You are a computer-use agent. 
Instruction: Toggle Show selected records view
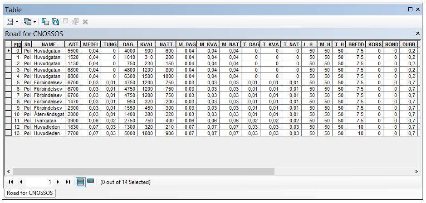(90, 181)
